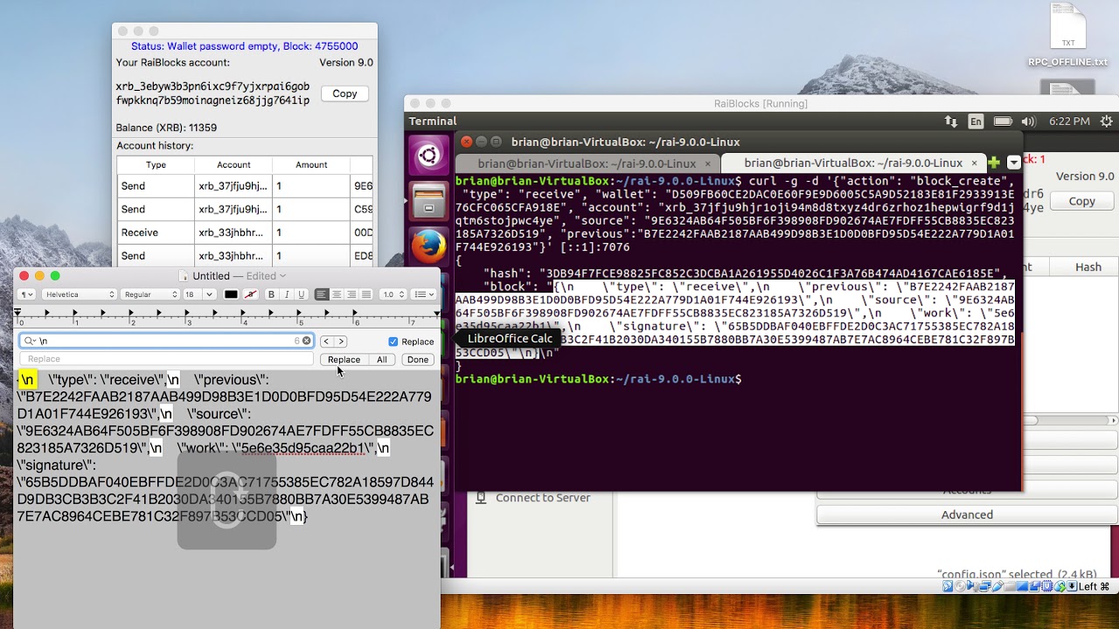This screenshot has width=1119, height=629.
Task: Toggle underline formatting in TextEdit
Action: coord(301,294)
